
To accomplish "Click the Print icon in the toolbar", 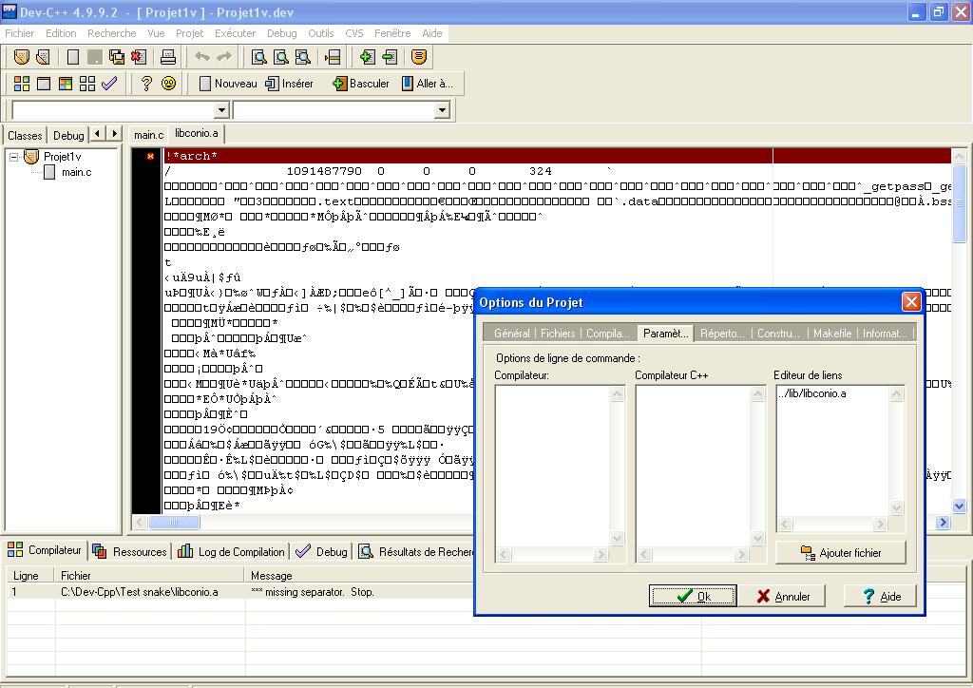I will (x=168, y=57).
